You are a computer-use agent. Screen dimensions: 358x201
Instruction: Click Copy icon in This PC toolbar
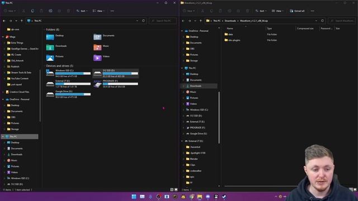32,11
